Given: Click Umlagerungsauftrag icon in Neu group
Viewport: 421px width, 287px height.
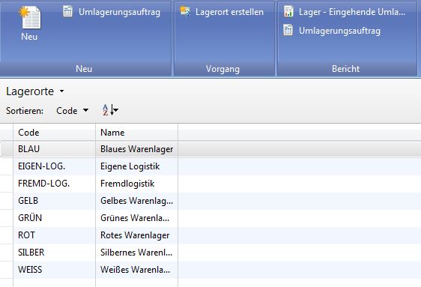Looking at the screenshot, I should coord(67,11).
